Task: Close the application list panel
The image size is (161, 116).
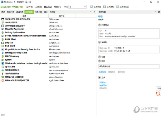Action: click(x=94, y=12)
